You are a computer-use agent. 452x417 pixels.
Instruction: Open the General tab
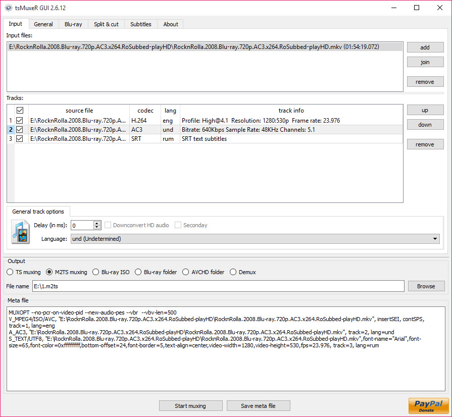(43, 24)
